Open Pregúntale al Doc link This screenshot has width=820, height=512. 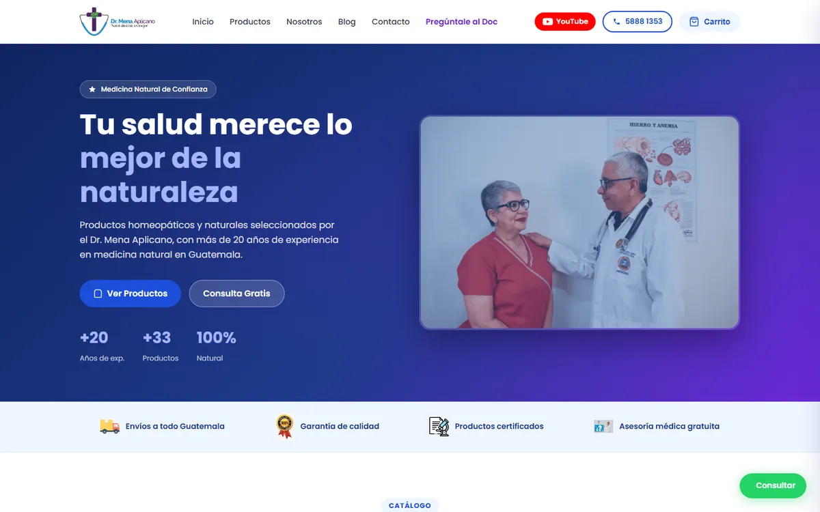point(461,22)
